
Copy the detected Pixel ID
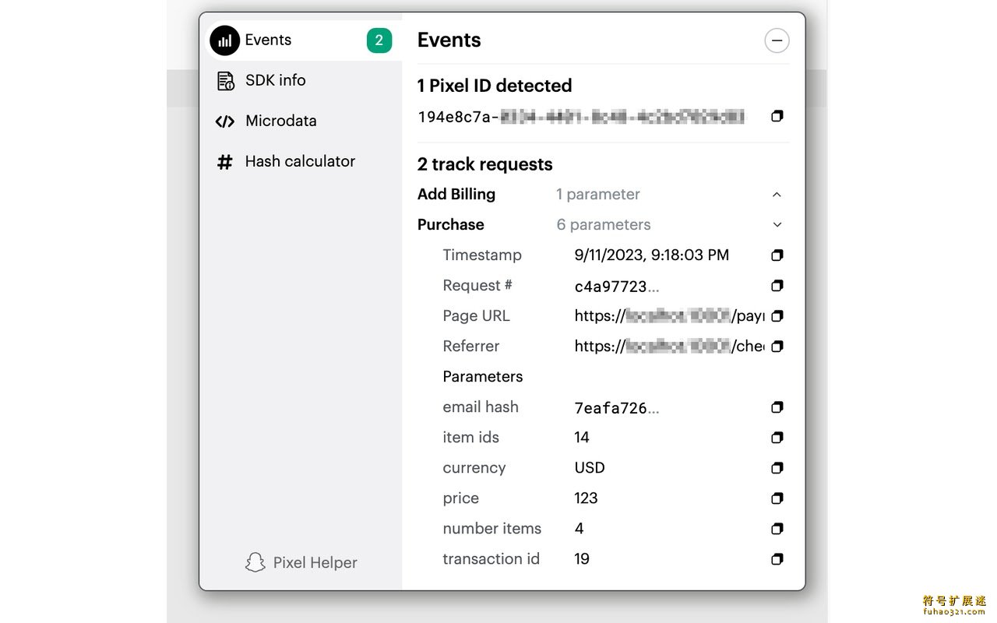coord(777,116)
